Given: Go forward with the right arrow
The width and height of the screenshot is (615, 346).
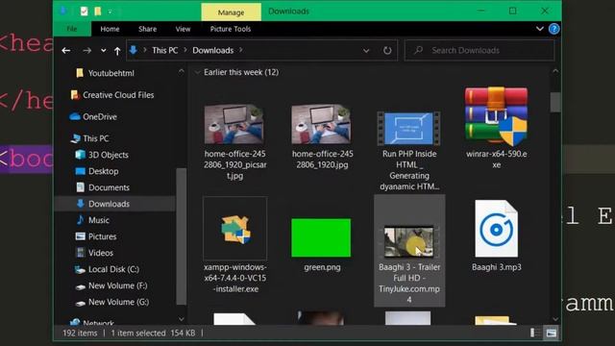Looking at the screenshot, I should pos(86,50).
